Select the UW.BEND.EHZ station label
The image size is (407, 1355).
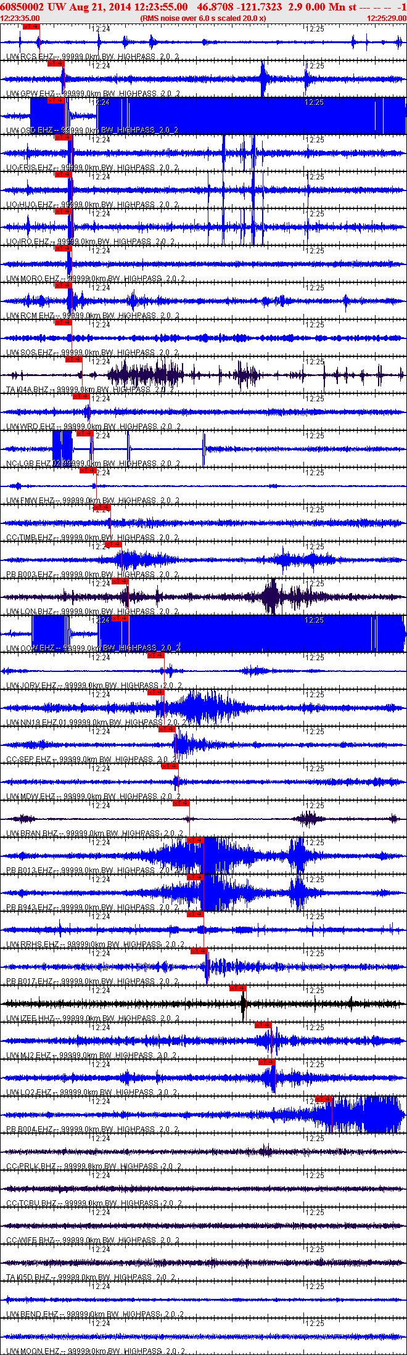(x=33, y=1314)
